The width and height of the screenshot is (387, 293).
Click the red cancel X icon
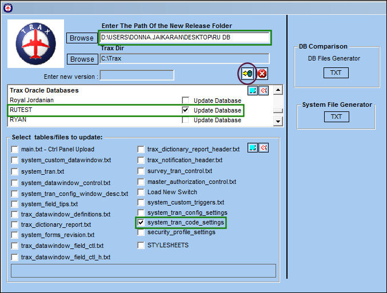pyautogui.click(x=262, y=74)
